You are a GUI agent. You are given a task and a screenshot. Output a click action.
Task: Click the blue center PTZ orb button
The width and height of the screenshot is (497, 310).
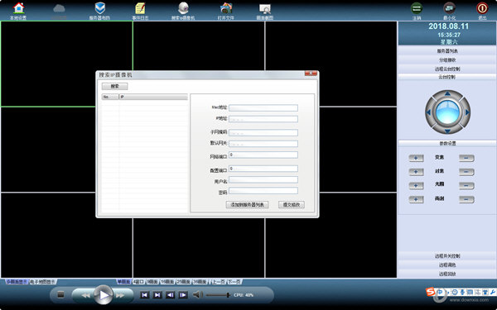point(447,112)
